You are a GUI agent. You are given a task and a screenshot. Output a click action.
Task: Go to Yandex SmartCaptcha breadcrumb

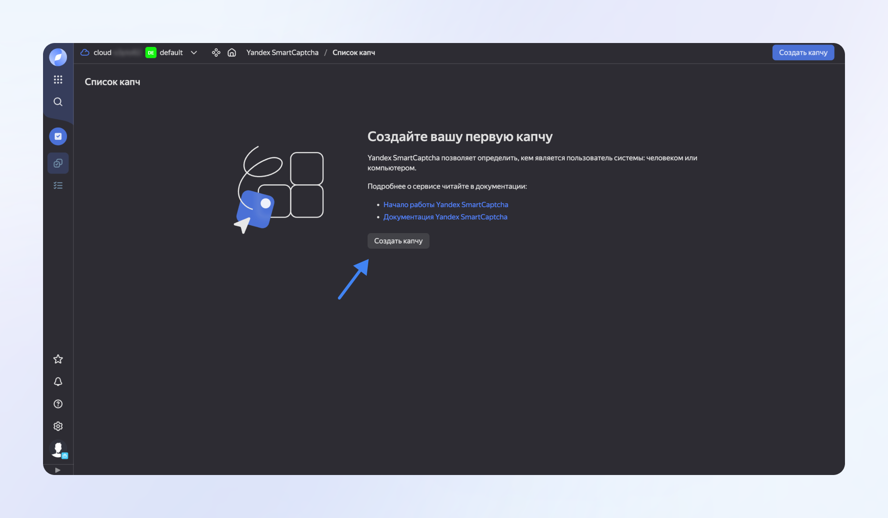pos(282,53)
